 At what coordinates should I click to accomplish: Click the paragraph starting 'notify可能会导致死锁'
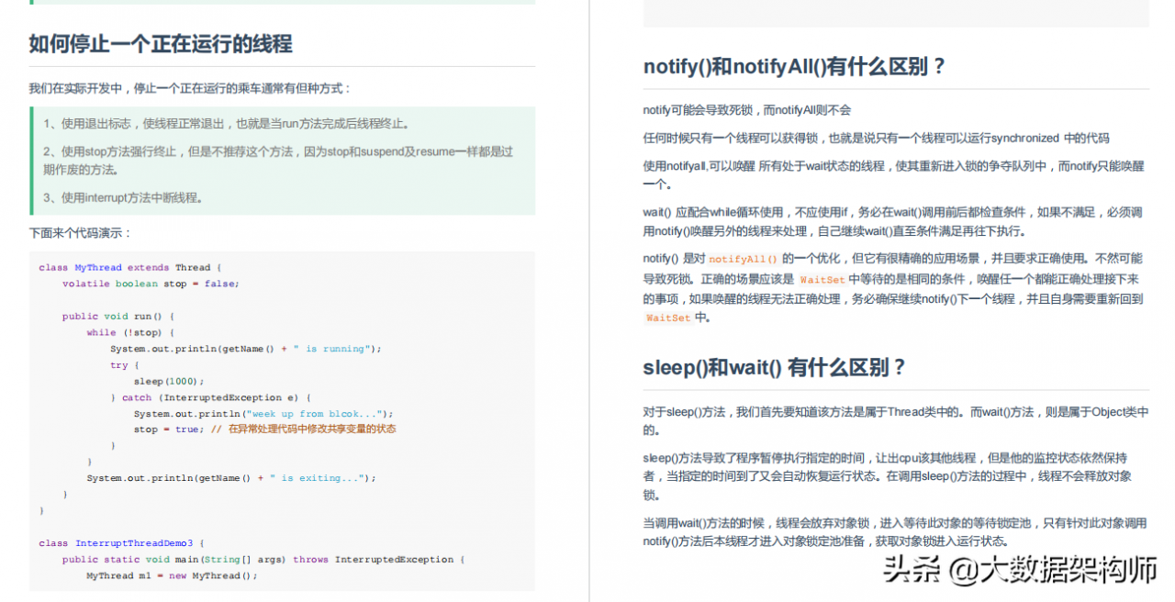coord(747,110)
